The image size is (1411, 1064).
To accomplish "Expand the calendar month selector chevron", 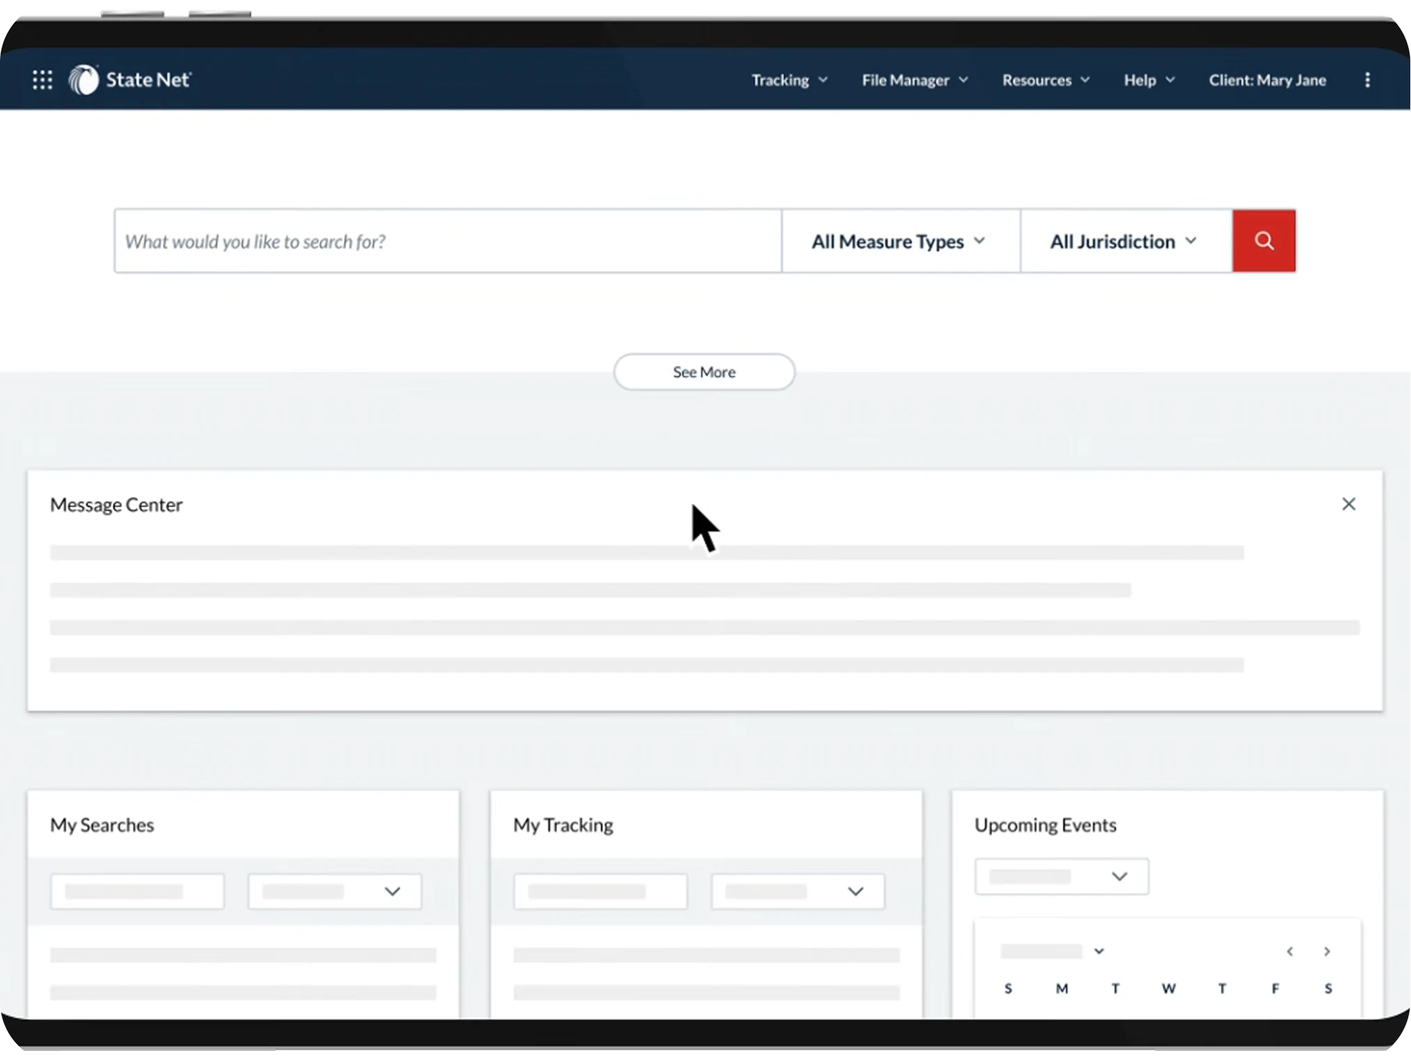I will pyautogui.click(x=1098, y=951).
